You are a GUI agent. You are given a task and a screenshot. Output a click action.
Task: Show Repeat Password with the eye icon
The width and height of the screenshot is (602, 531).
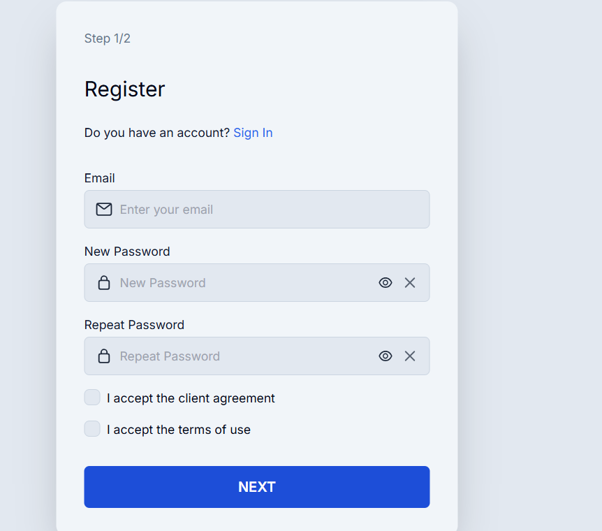click(x=385, y=356)
